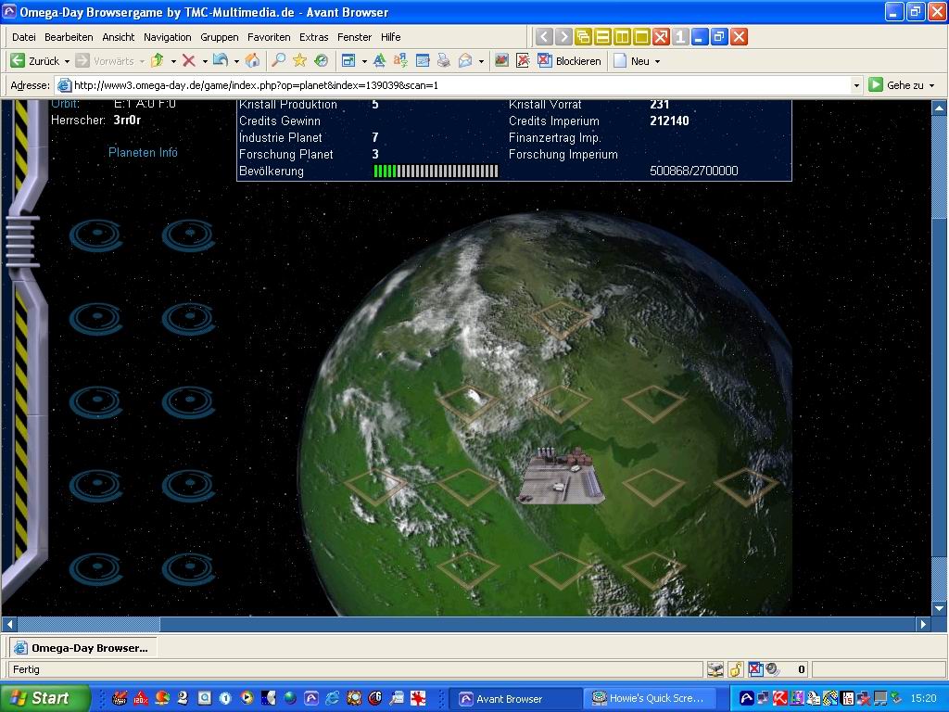The image size is (949, 712).
Task: Open the Navigation menu
Action: 168,37
